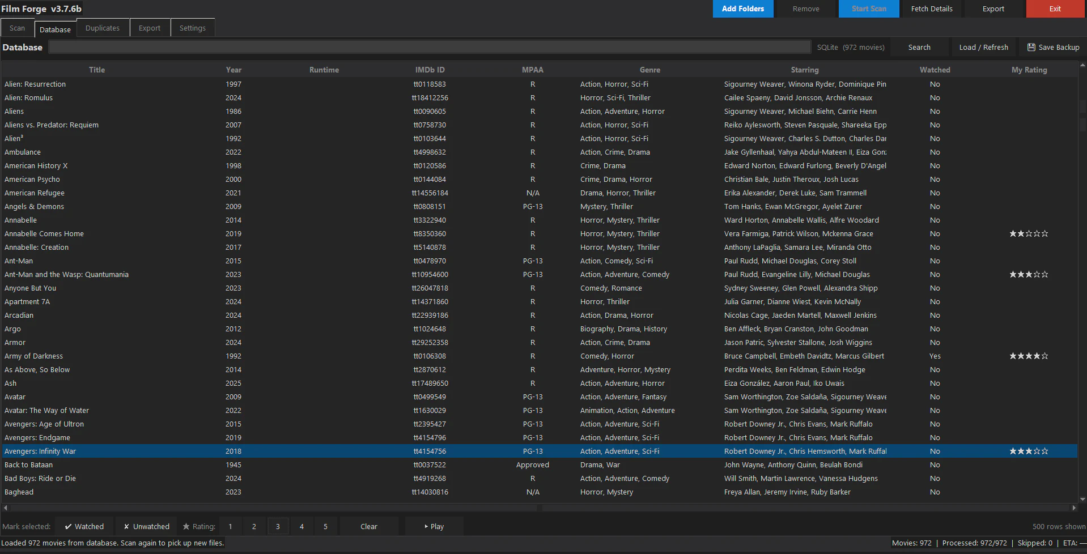Open the Settings tab
Viewport: 1087px width, 554px height.
click(x=193, y=28)
